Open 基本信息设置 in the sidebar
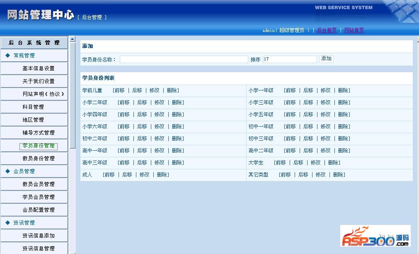This screenshot has width=419, height=254. [x=39, y=68]
